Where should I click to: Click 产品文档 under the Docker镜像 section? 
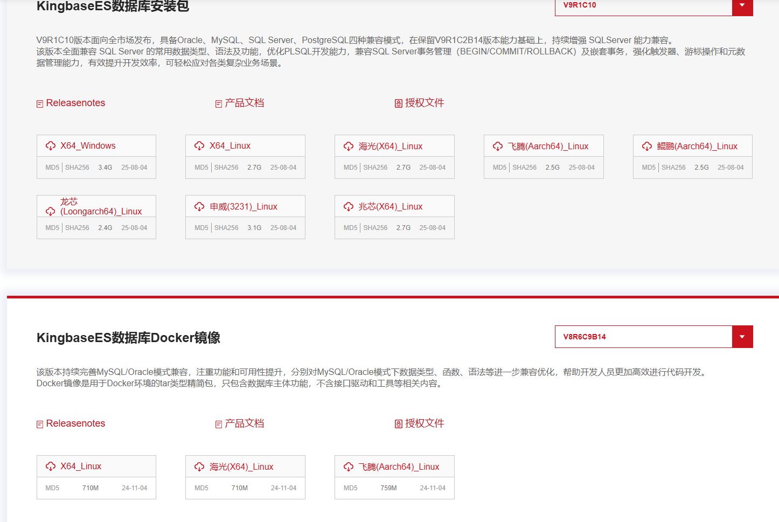pyautogui.click(x=245, y=423)
